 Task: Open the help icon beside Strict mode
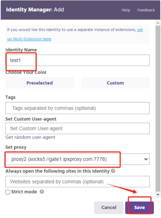coord(42,191)
